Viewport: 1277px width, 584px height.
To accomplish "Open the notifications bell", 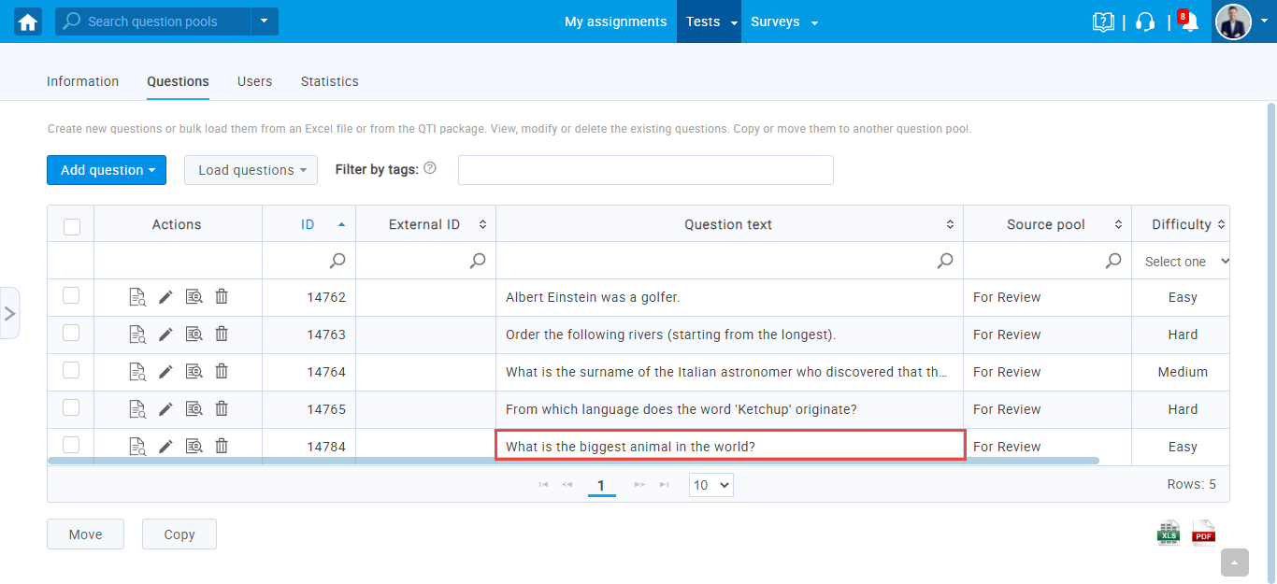I will (x=1189, y=22).
